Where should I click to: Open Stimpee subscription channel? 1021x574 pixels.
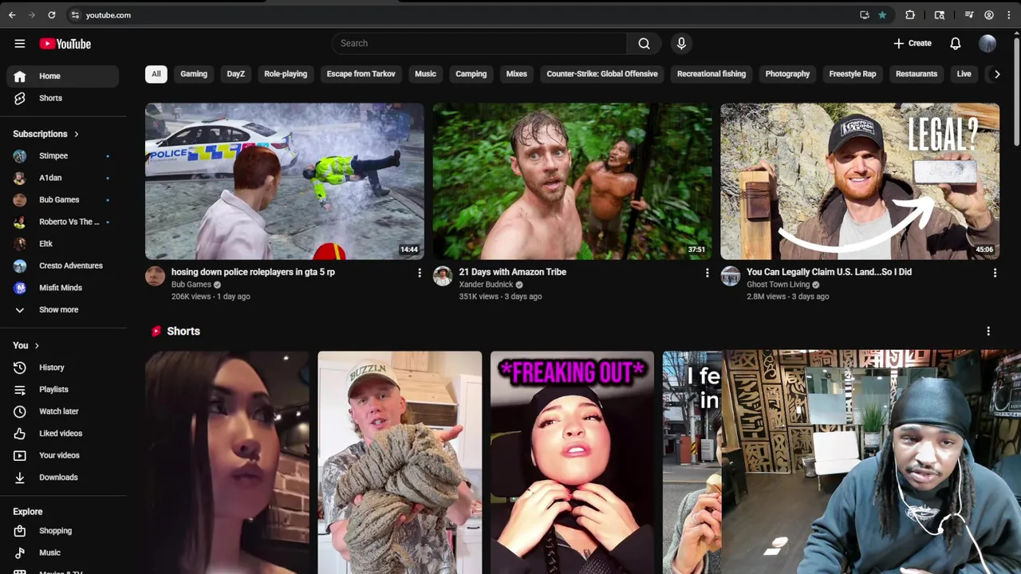(63, 155)
